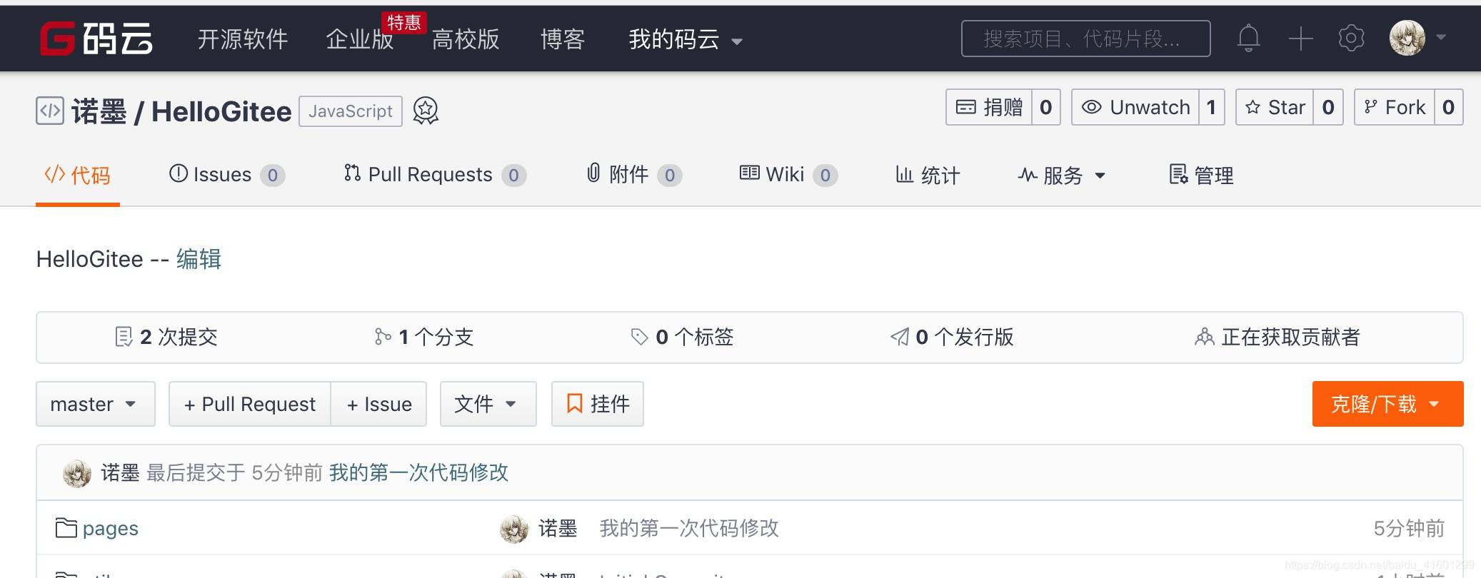
Task: Click the recommended badge icon beside JavaScript
Action: (426, 111)
